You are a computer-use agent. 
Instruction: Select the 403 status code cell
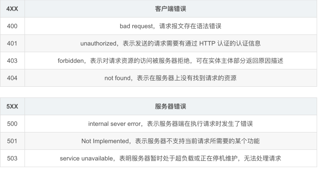(12, 61)
